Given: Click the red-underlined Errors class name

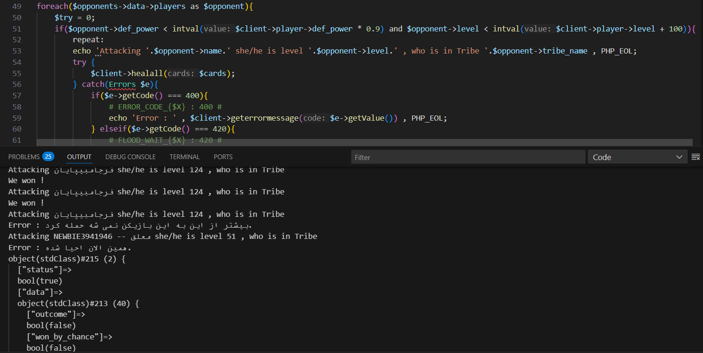Looking at the screenshot, I should click(x=122, y=84).
